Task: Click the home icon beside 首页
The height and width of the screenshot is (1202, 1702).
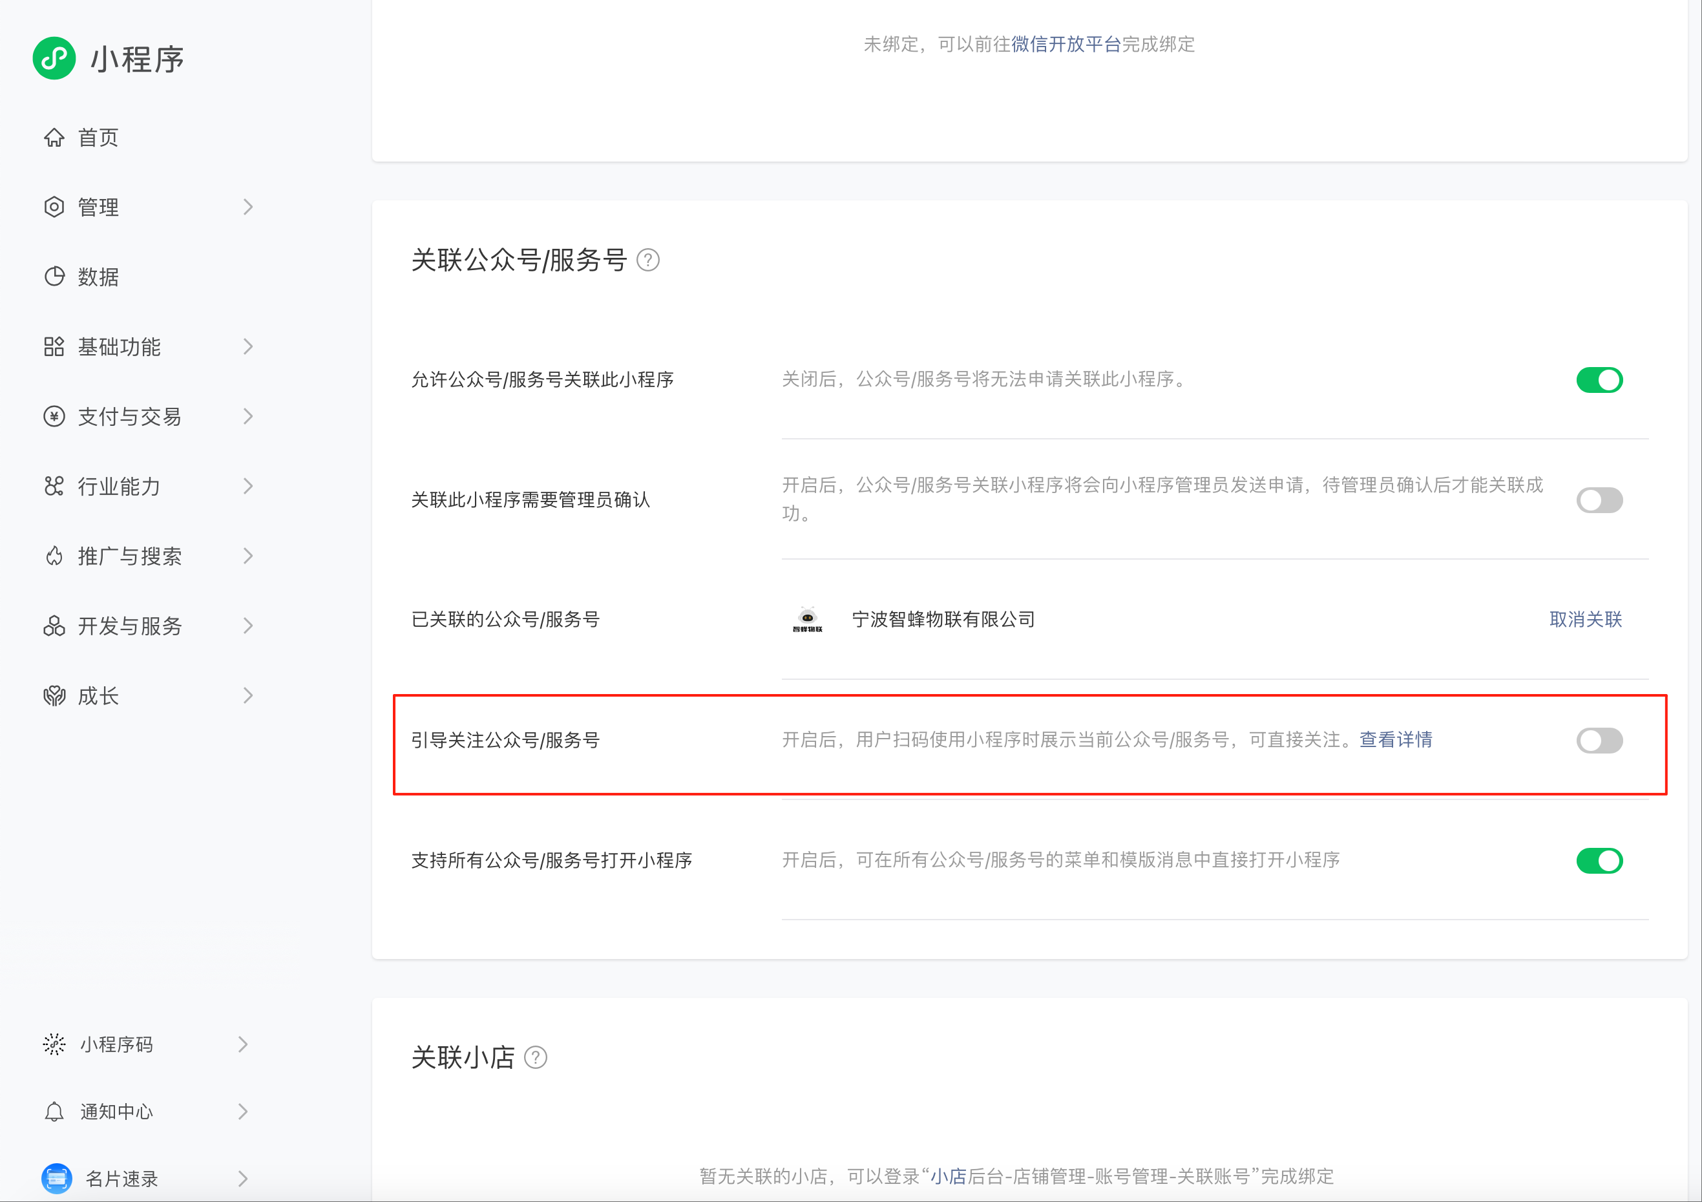Action: point(54,137)
